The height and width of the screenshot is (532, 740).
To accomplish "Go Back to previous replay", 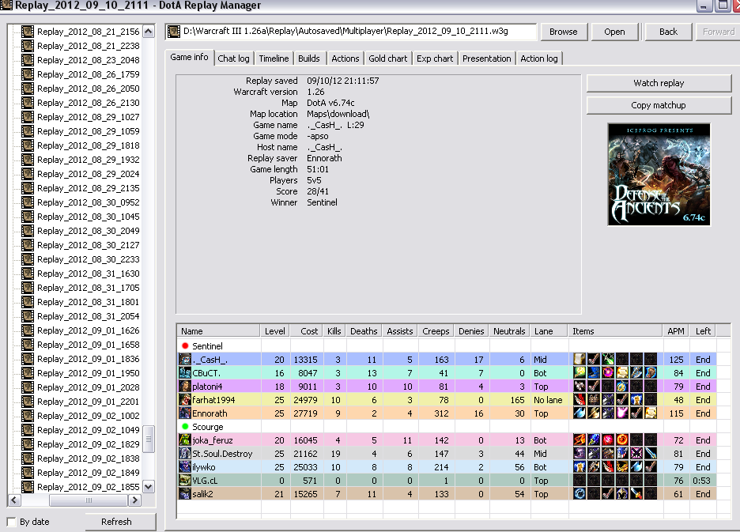I will (668, 32).
